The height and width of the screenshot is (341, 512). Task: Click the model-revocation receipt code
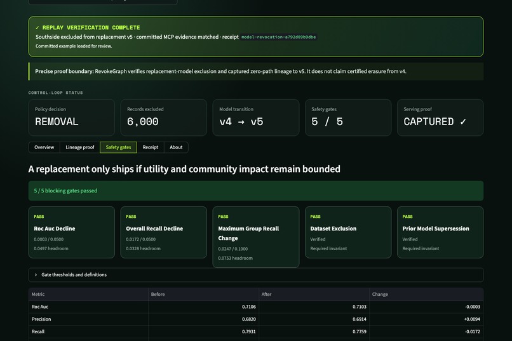(x=278, y=37)
